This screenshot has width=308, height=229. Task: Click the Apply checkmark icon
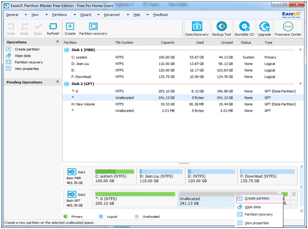(x=38, y=27)
